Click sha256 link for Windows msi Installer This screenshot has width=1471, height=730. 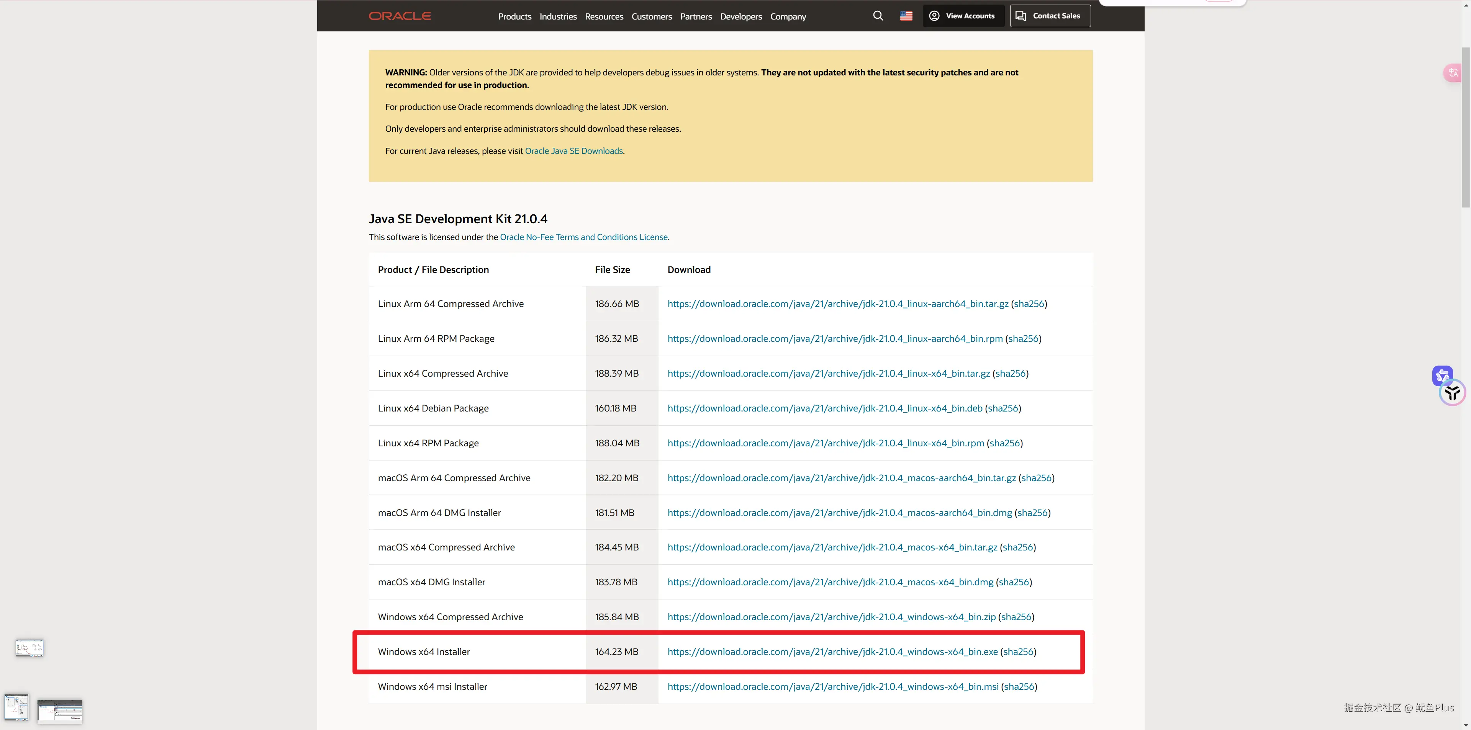coord(1019,687)
